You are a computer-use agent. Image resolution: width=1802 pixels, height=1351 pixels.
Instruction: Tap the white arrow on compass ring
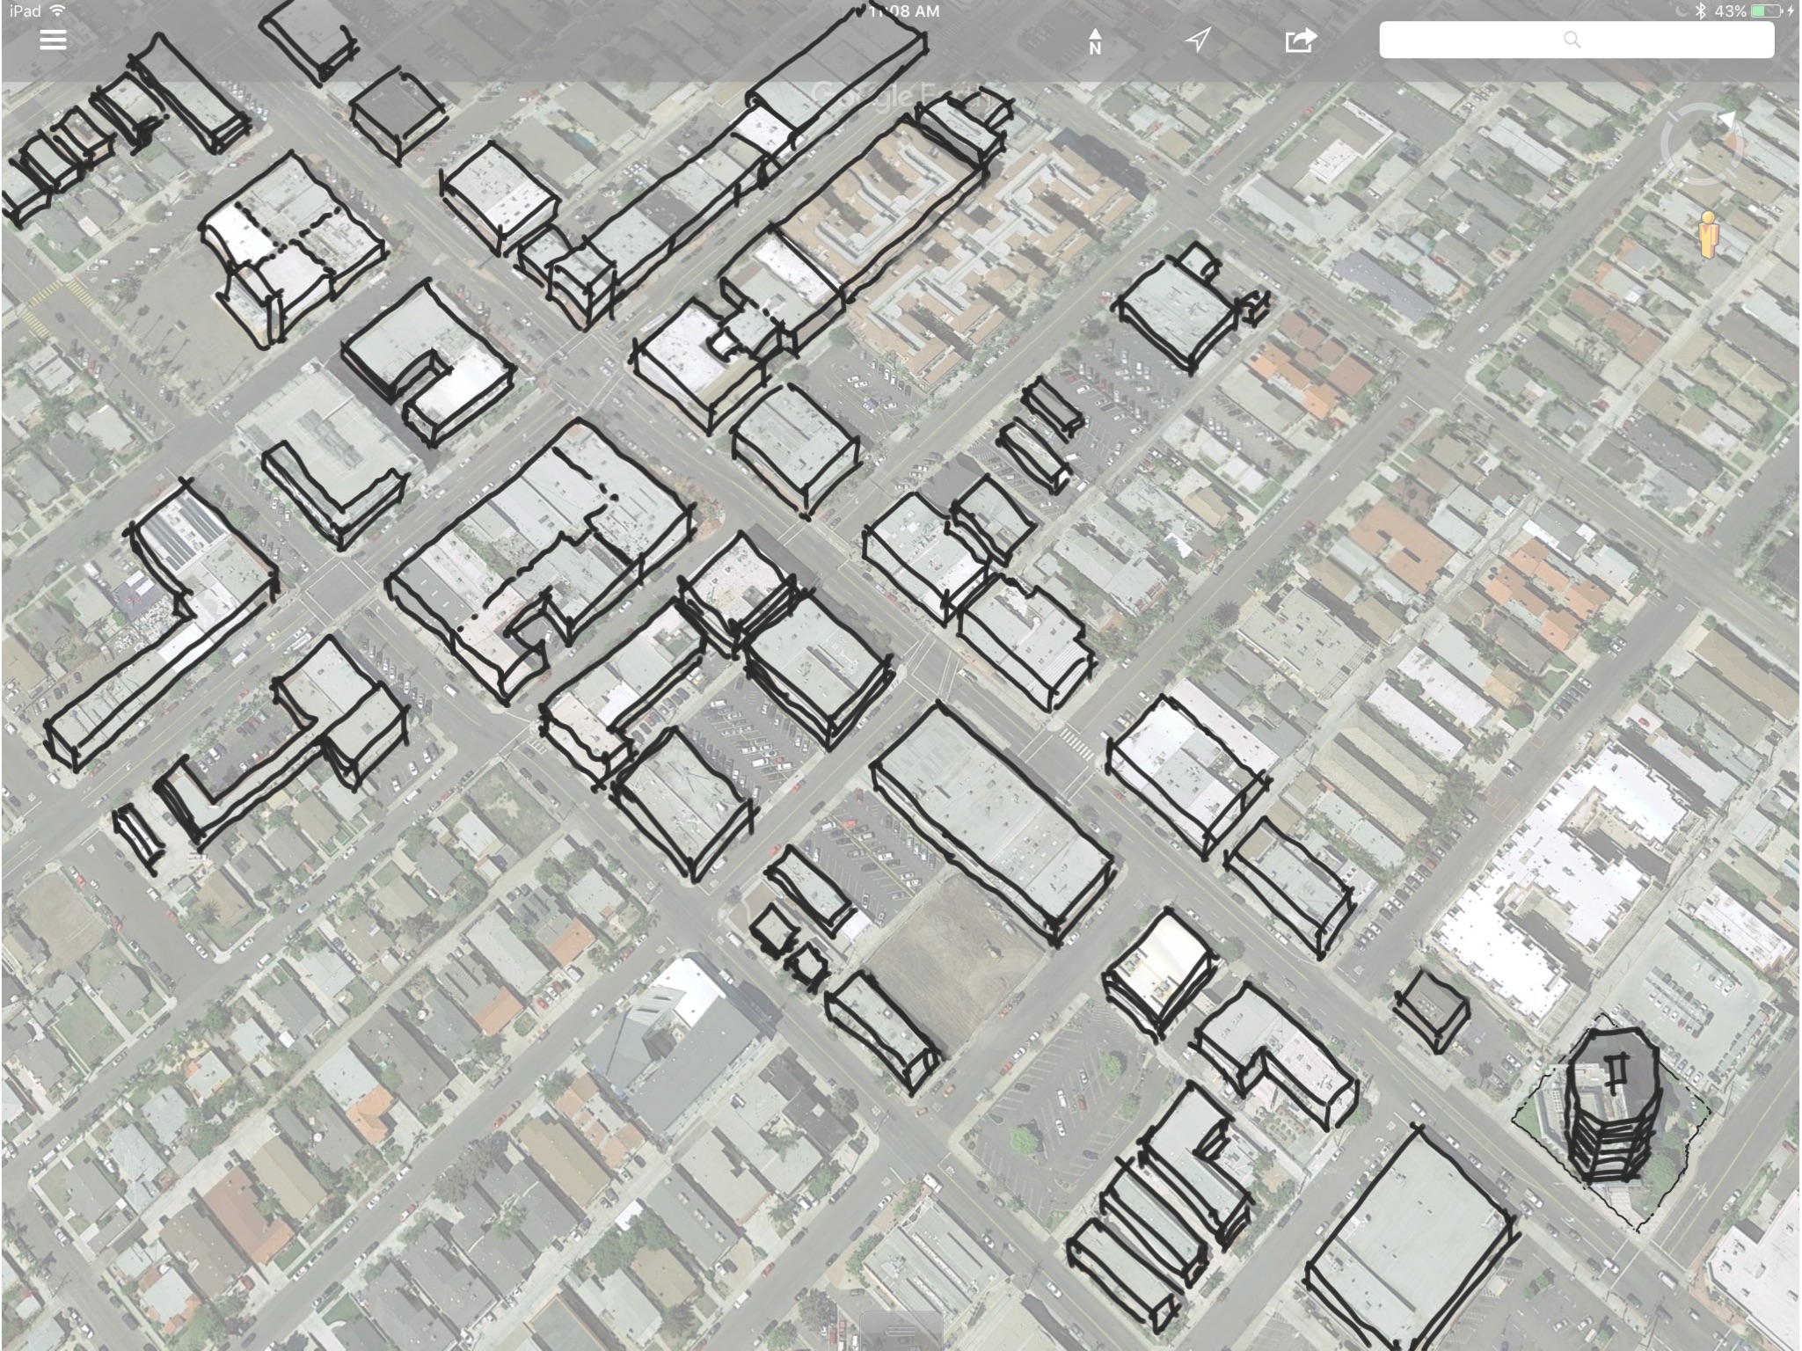pyautogui.click(x=1727, y=120)
